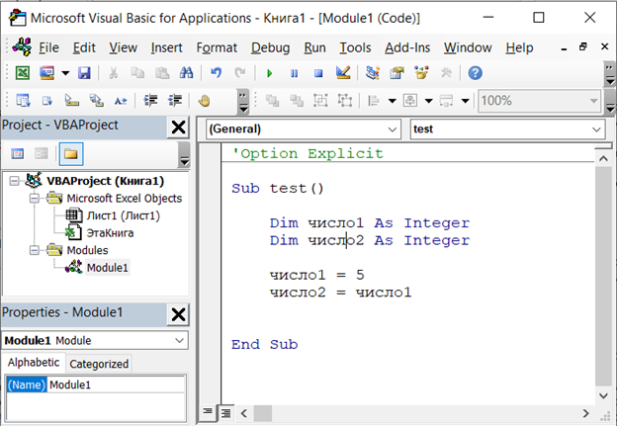
Task: Click the Cut scissors icon
Action: coord(114,73)
